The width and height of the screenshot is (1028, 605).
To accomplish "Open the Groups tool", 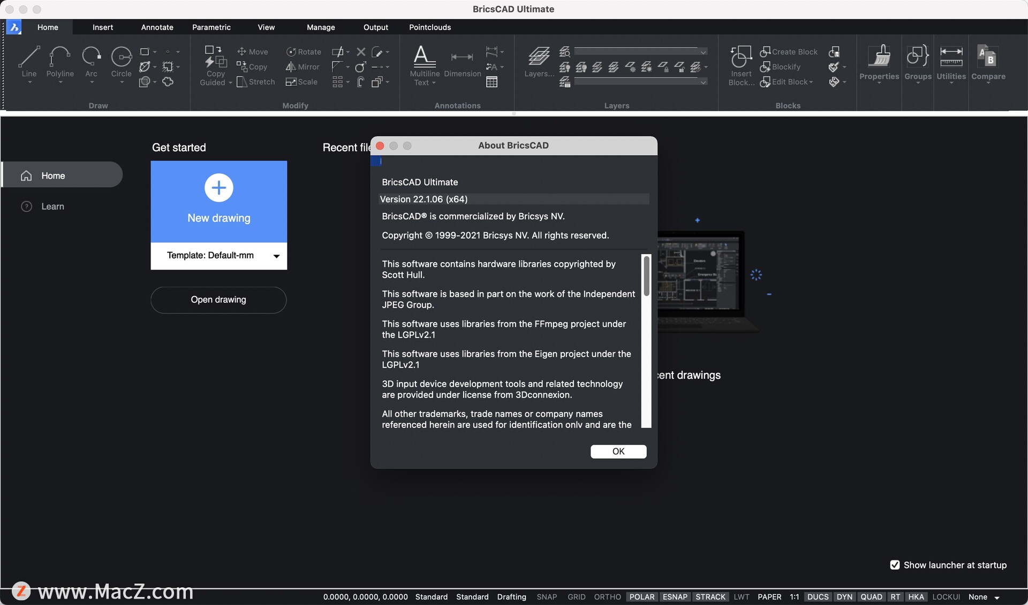I will pos(918,63).
